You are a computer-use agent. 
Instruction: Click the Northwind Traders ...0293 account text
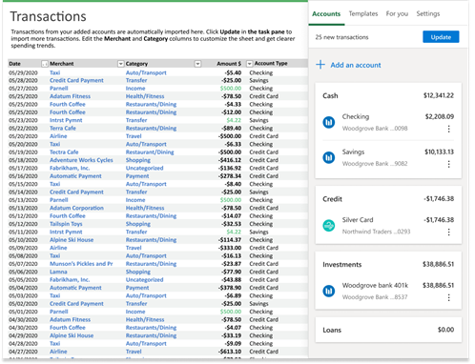[x=376, y=232]
